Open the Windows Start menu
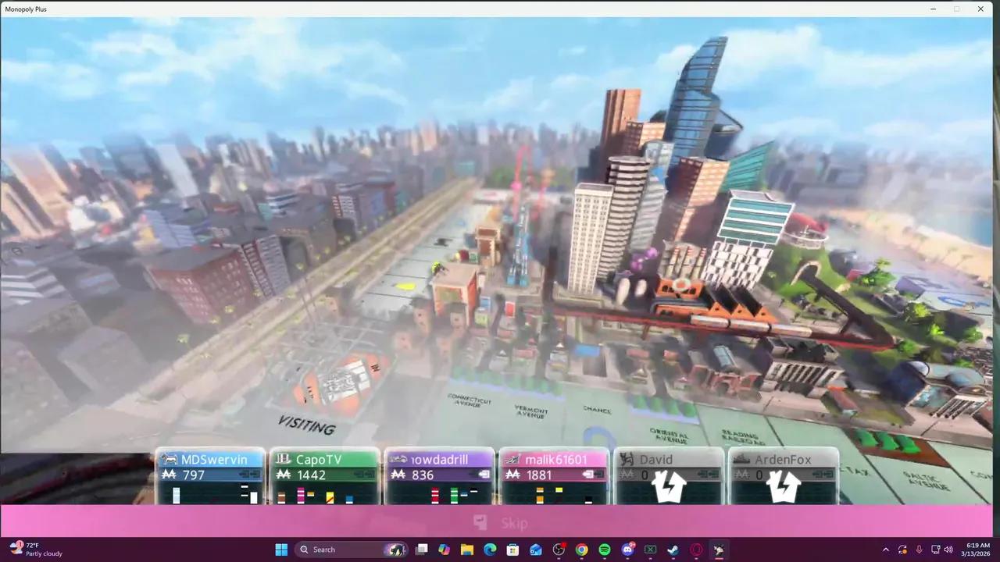The image size is (1000, 562). tap(281, 550)
